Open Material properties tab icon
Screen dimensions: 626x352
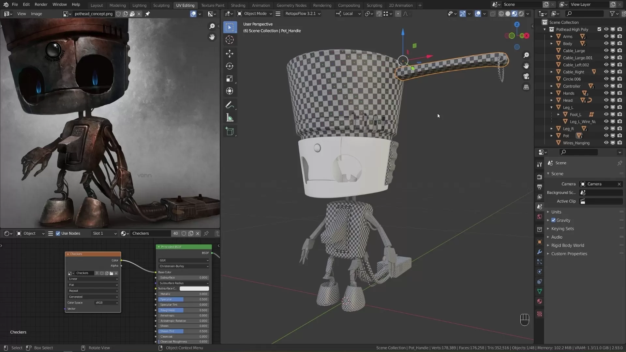coord(540,301)
